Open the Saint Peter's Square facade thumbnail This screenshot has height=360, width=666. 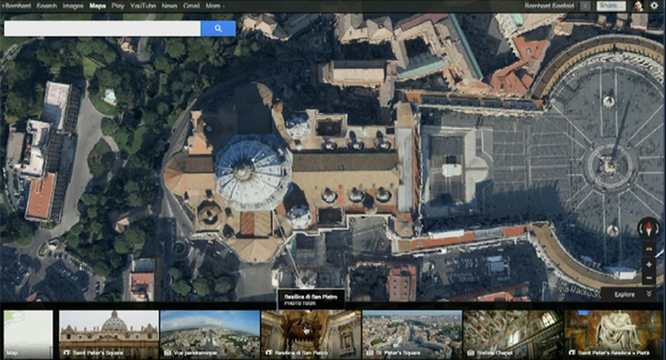click(109, 334)
